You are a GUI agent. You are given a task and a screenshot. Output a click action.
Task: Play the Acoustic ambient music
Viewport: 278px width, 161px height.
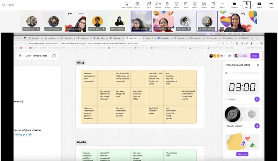(x=257, y=126)
